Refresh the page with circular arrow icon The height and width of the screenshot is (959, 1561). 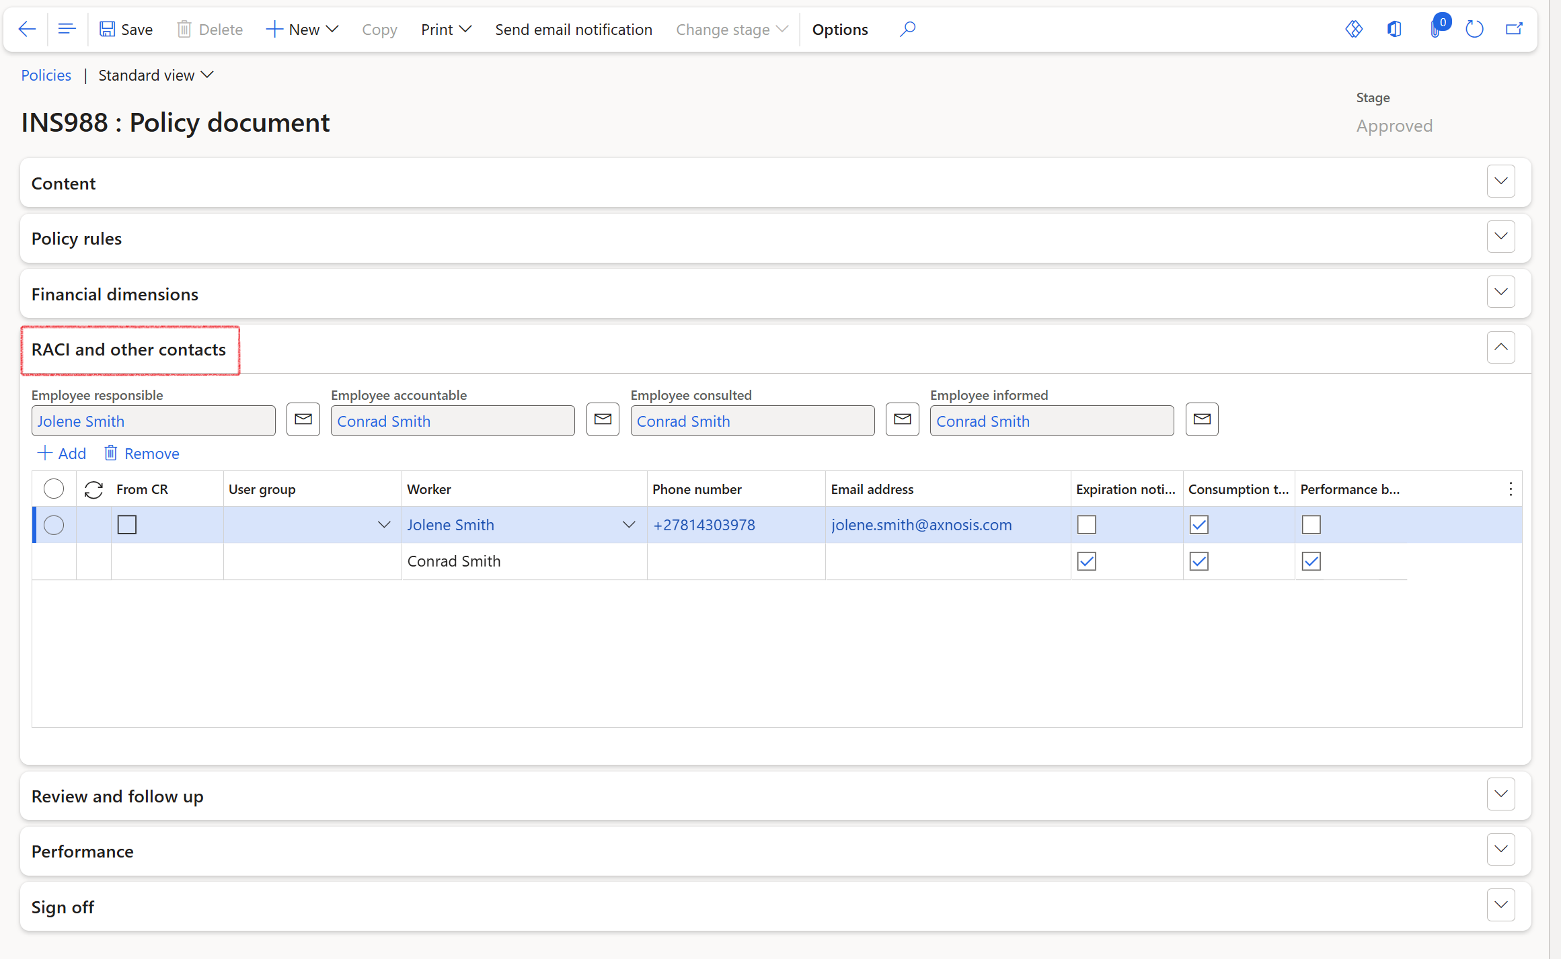[x=1474, y=29]
